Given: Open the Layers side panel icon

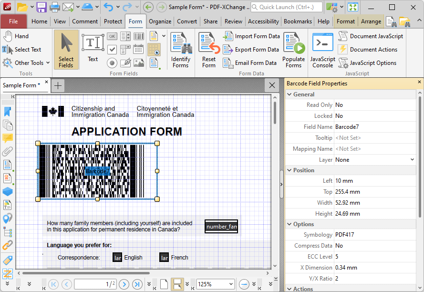Looking at the screenshot, I should pyautogui.click(x=8, y=192).
